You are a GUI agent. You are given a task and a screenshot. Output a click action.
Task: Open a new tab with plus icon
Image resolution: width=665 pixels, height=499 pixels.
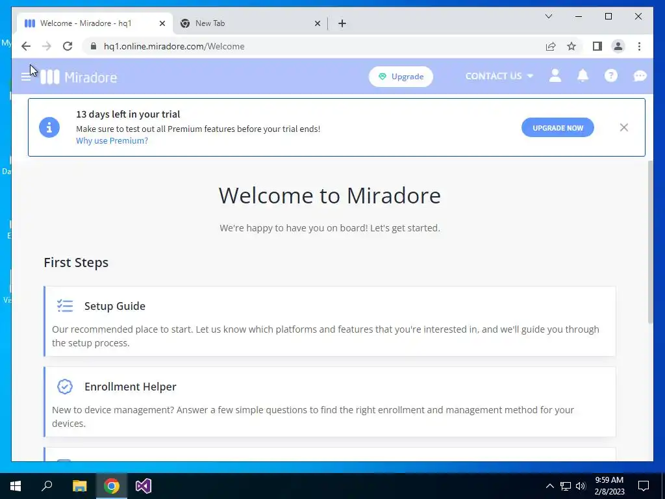point(342,23)
